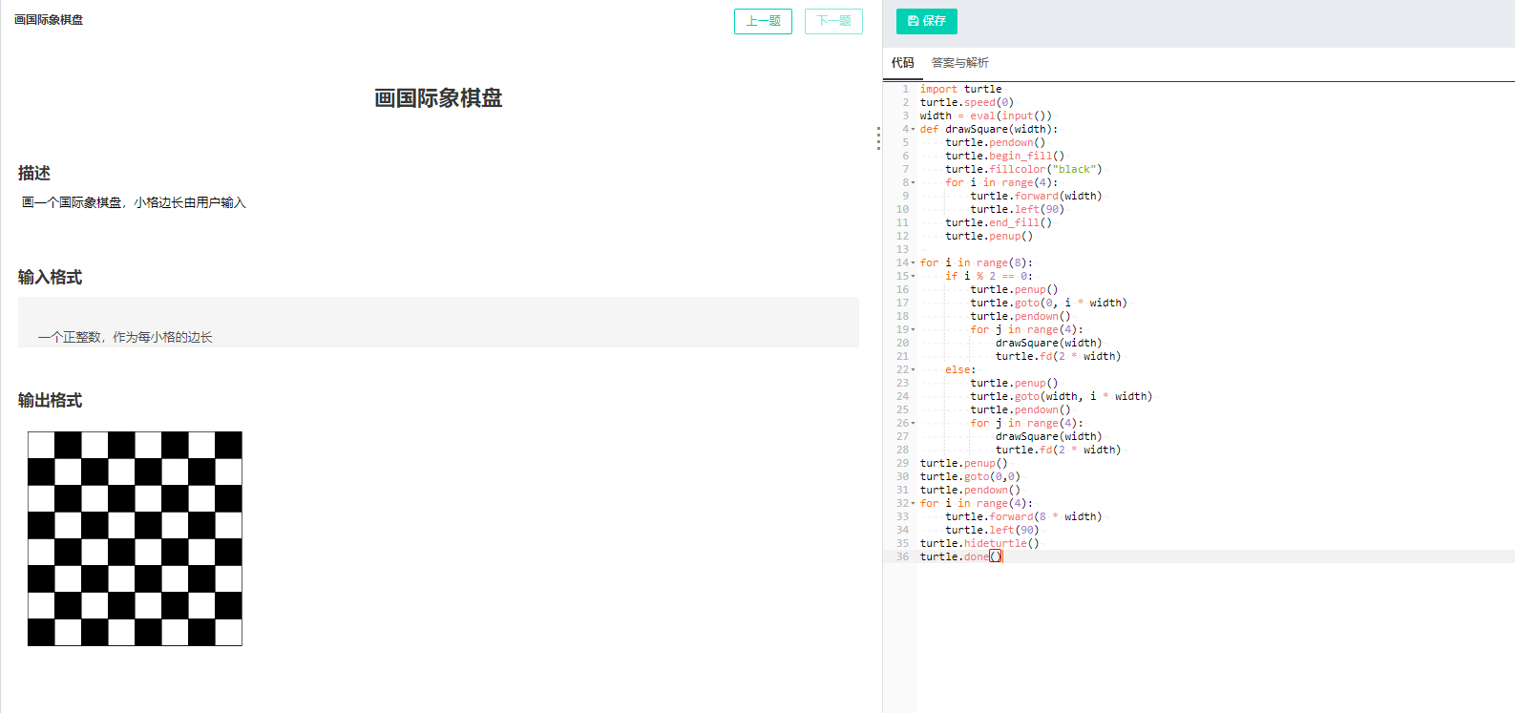Click line number 13 in the gutter
This screenshot has width=1515, height=713.
(x=902, y=249)
